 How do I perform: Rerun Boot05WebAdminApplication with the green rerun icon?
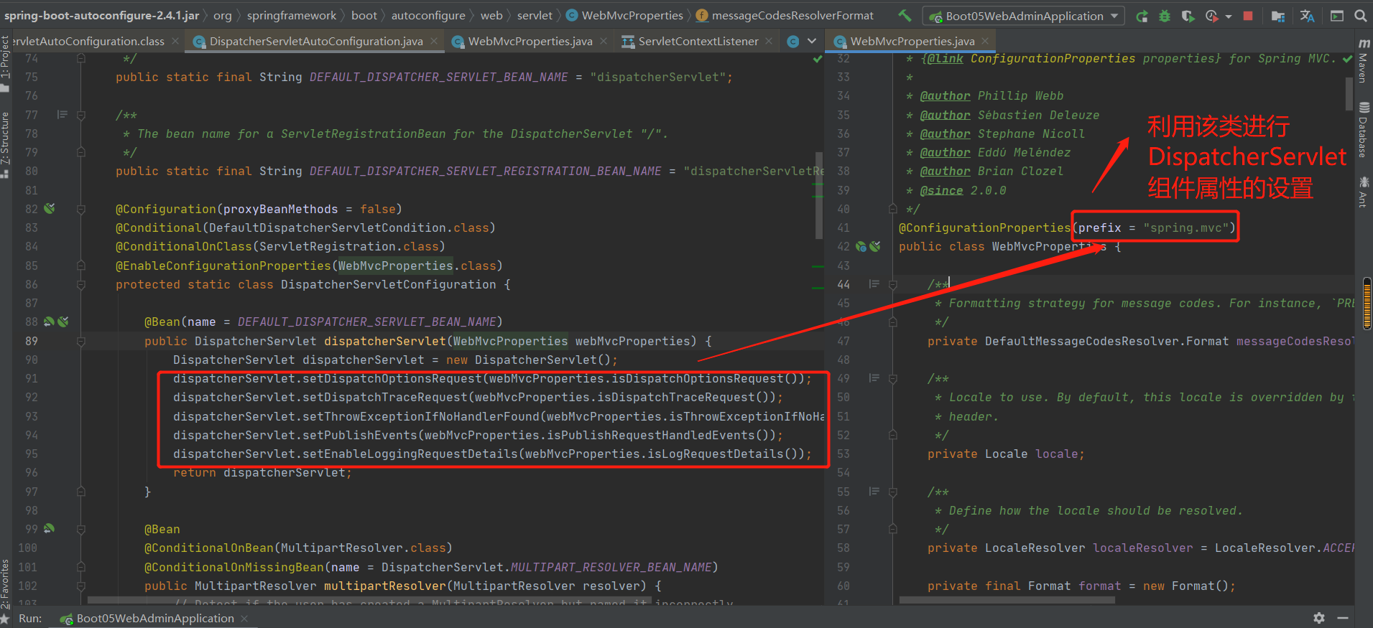tap(1142, 16)
